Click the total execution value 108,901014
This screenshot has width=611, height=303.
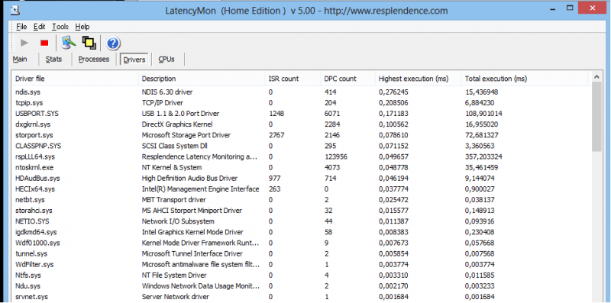tap(483, 114)
